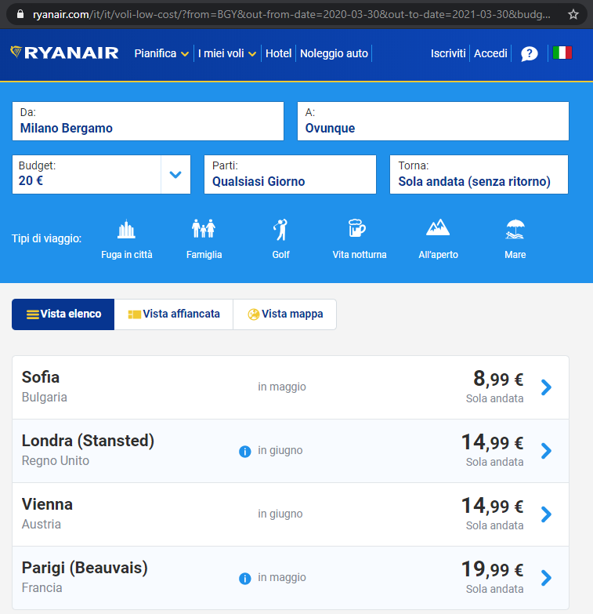The height and width of the screenshot is (614, 593).
Task: Select Vita notturna trip type
Action: pos(359,239)
